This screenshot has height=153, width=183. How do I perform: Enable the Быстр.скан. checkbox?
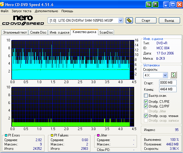pos(146,96)
